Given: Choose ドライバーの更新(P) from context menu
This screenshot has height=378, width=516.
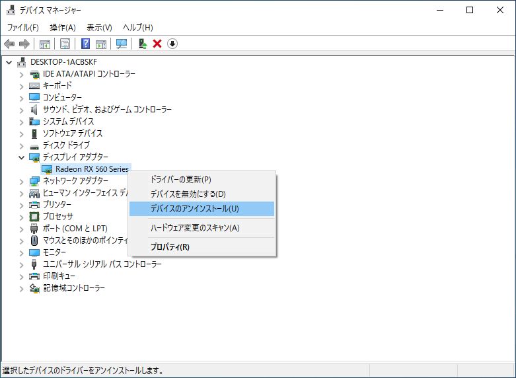Looking at the screenshot, I should point(202,180).
